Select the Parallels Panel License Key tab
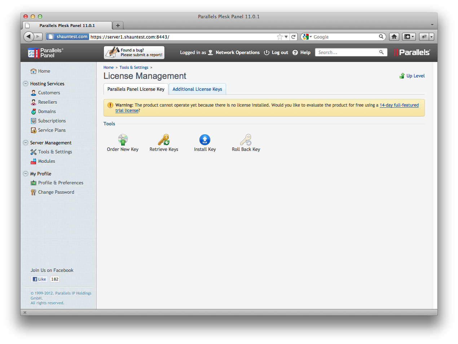Viewport: 458px width, 344px height. tap(136, 89)
